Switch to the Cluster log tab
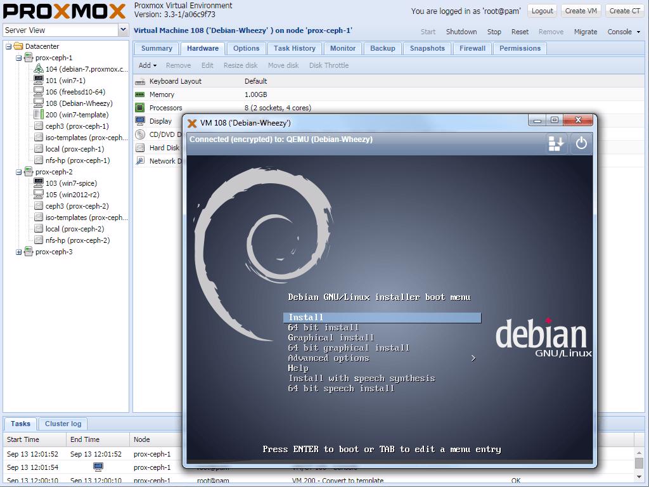649x487 pixels. point(63,424)
